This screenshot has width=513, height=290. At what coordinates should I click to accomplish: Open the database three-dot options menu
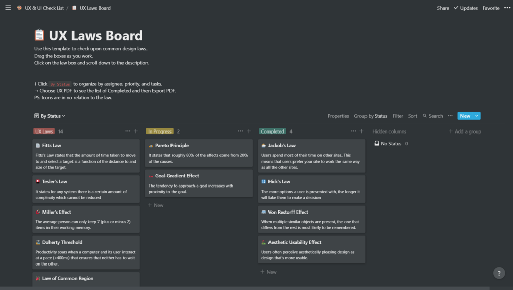click(x=450, y=116)
